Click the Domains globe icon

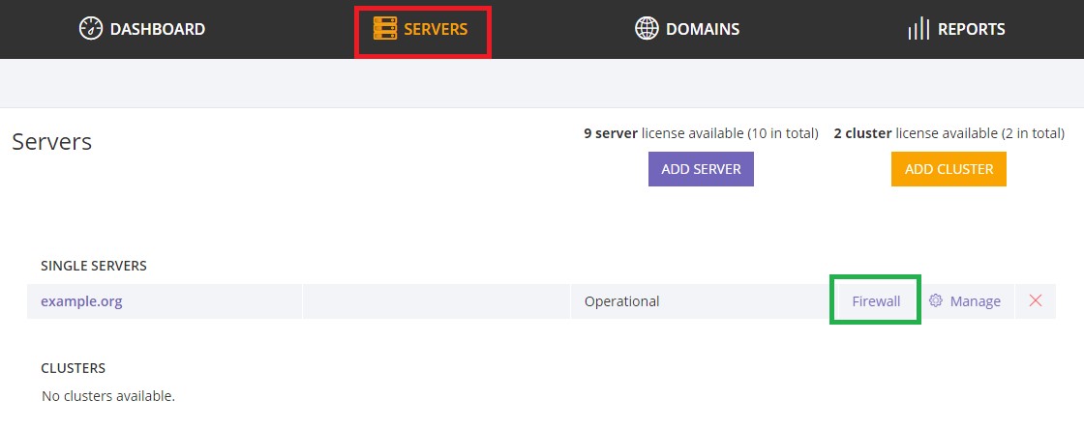[x=647, y=29]
